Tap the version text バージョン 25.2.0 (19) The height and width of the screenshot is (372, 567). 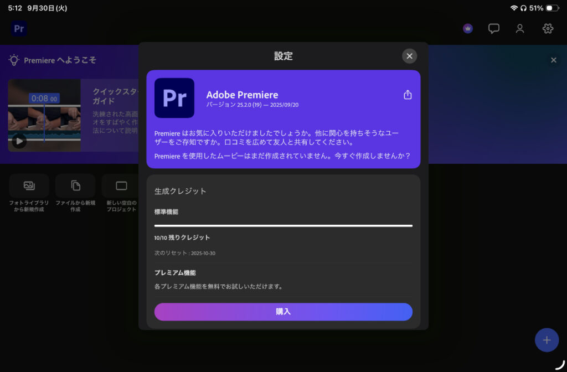tap(234, 105)
